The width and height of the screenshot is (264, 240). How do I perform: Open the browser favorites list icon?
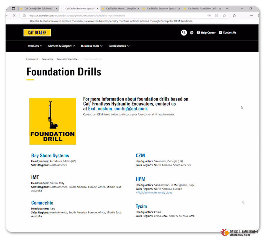coord(234,16)
